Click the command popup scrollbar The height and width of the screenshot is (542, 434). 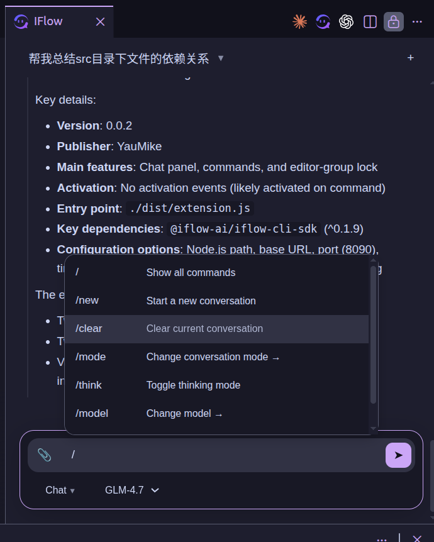coord(374,333)
